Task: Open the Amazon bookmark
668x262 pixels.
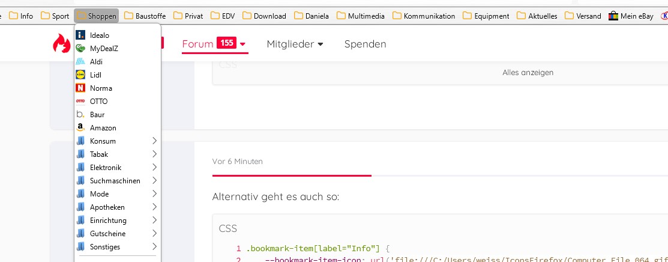Action: 103,128
